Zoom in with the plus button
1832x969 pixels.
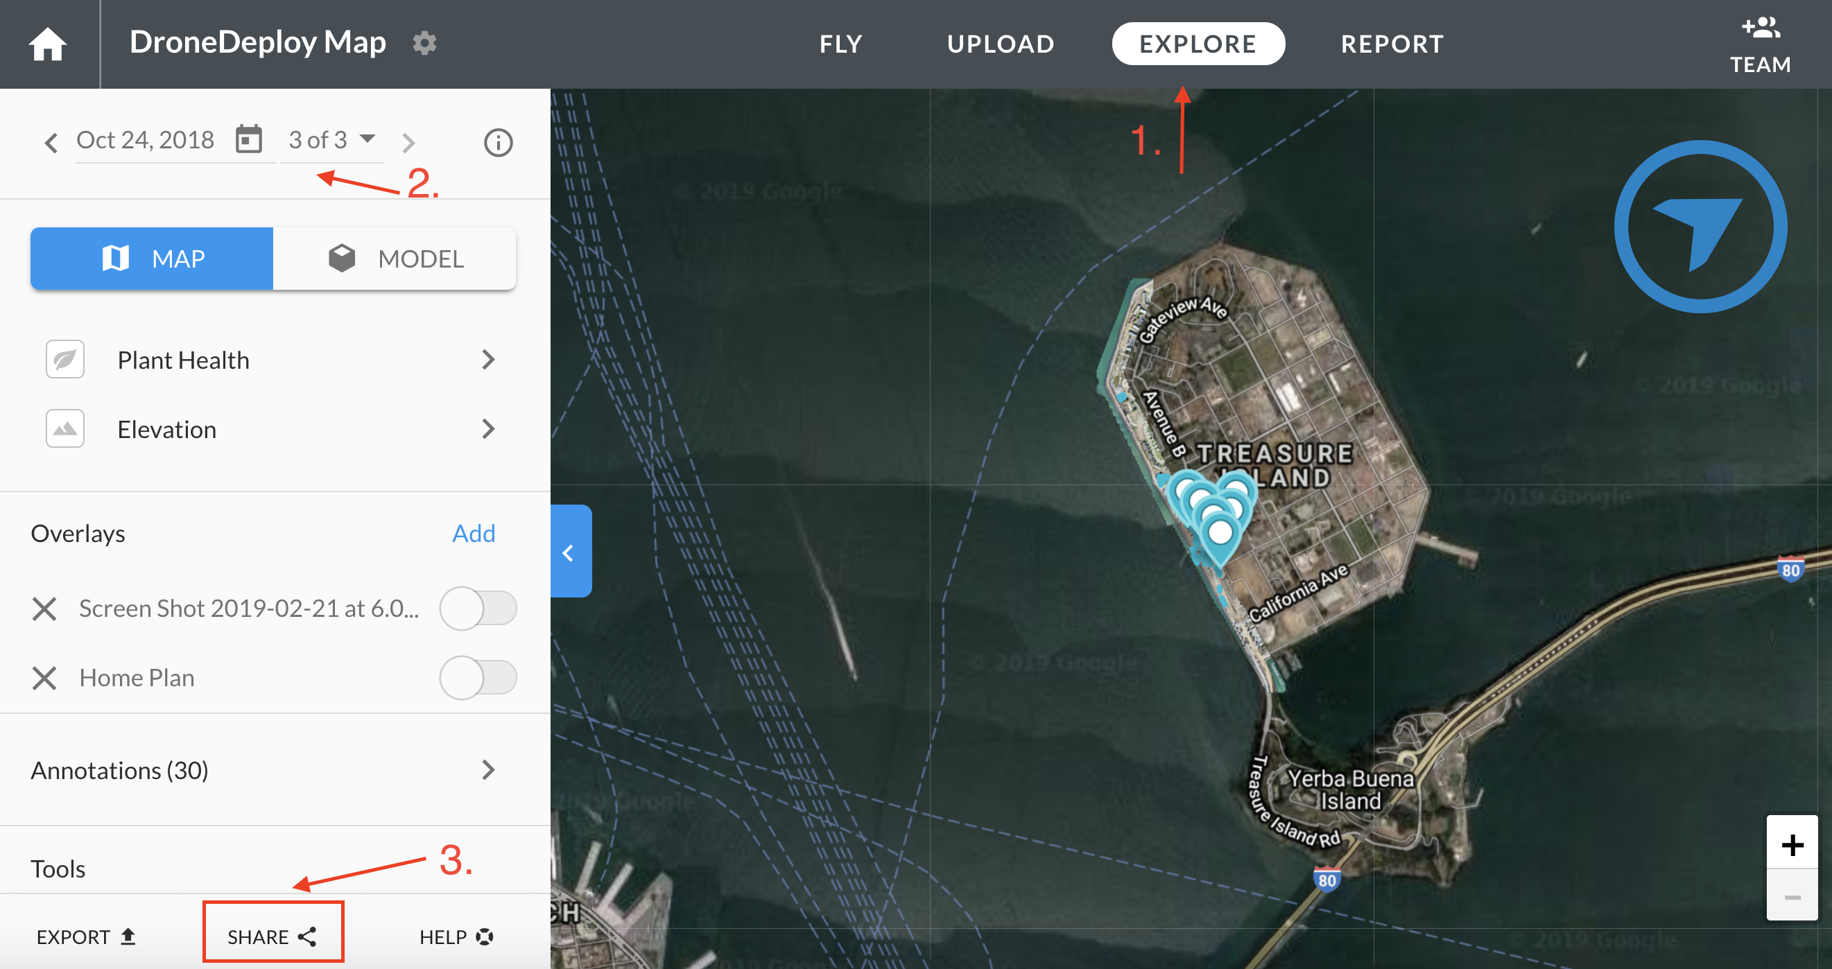tap(1792, 845)
